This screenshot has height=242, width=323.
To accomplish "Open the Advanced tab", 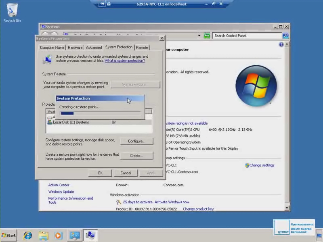I will pos(94,48).
